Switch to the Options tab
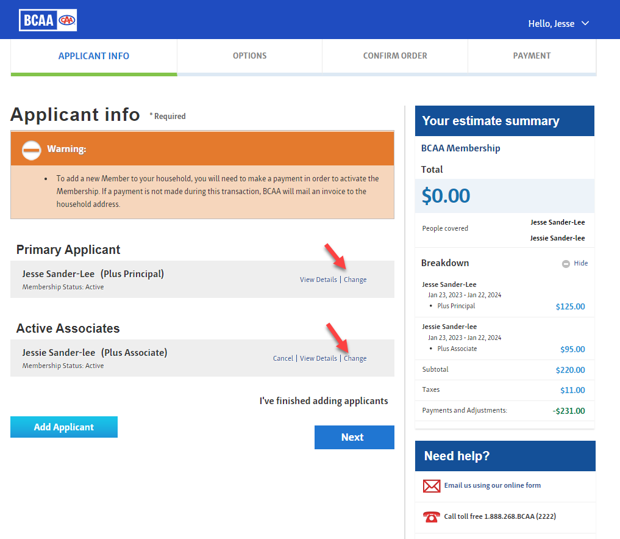Image resolution: width=620 pixels, height=539 pixels. point(249,55)
